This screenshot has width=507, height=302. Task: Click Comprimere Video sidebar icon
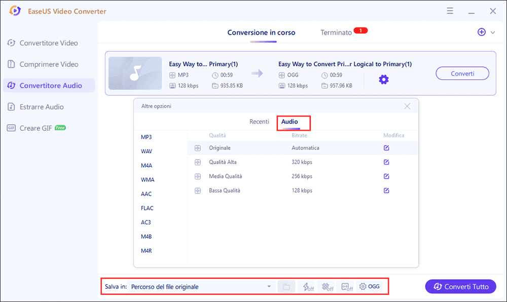(11, 64)
